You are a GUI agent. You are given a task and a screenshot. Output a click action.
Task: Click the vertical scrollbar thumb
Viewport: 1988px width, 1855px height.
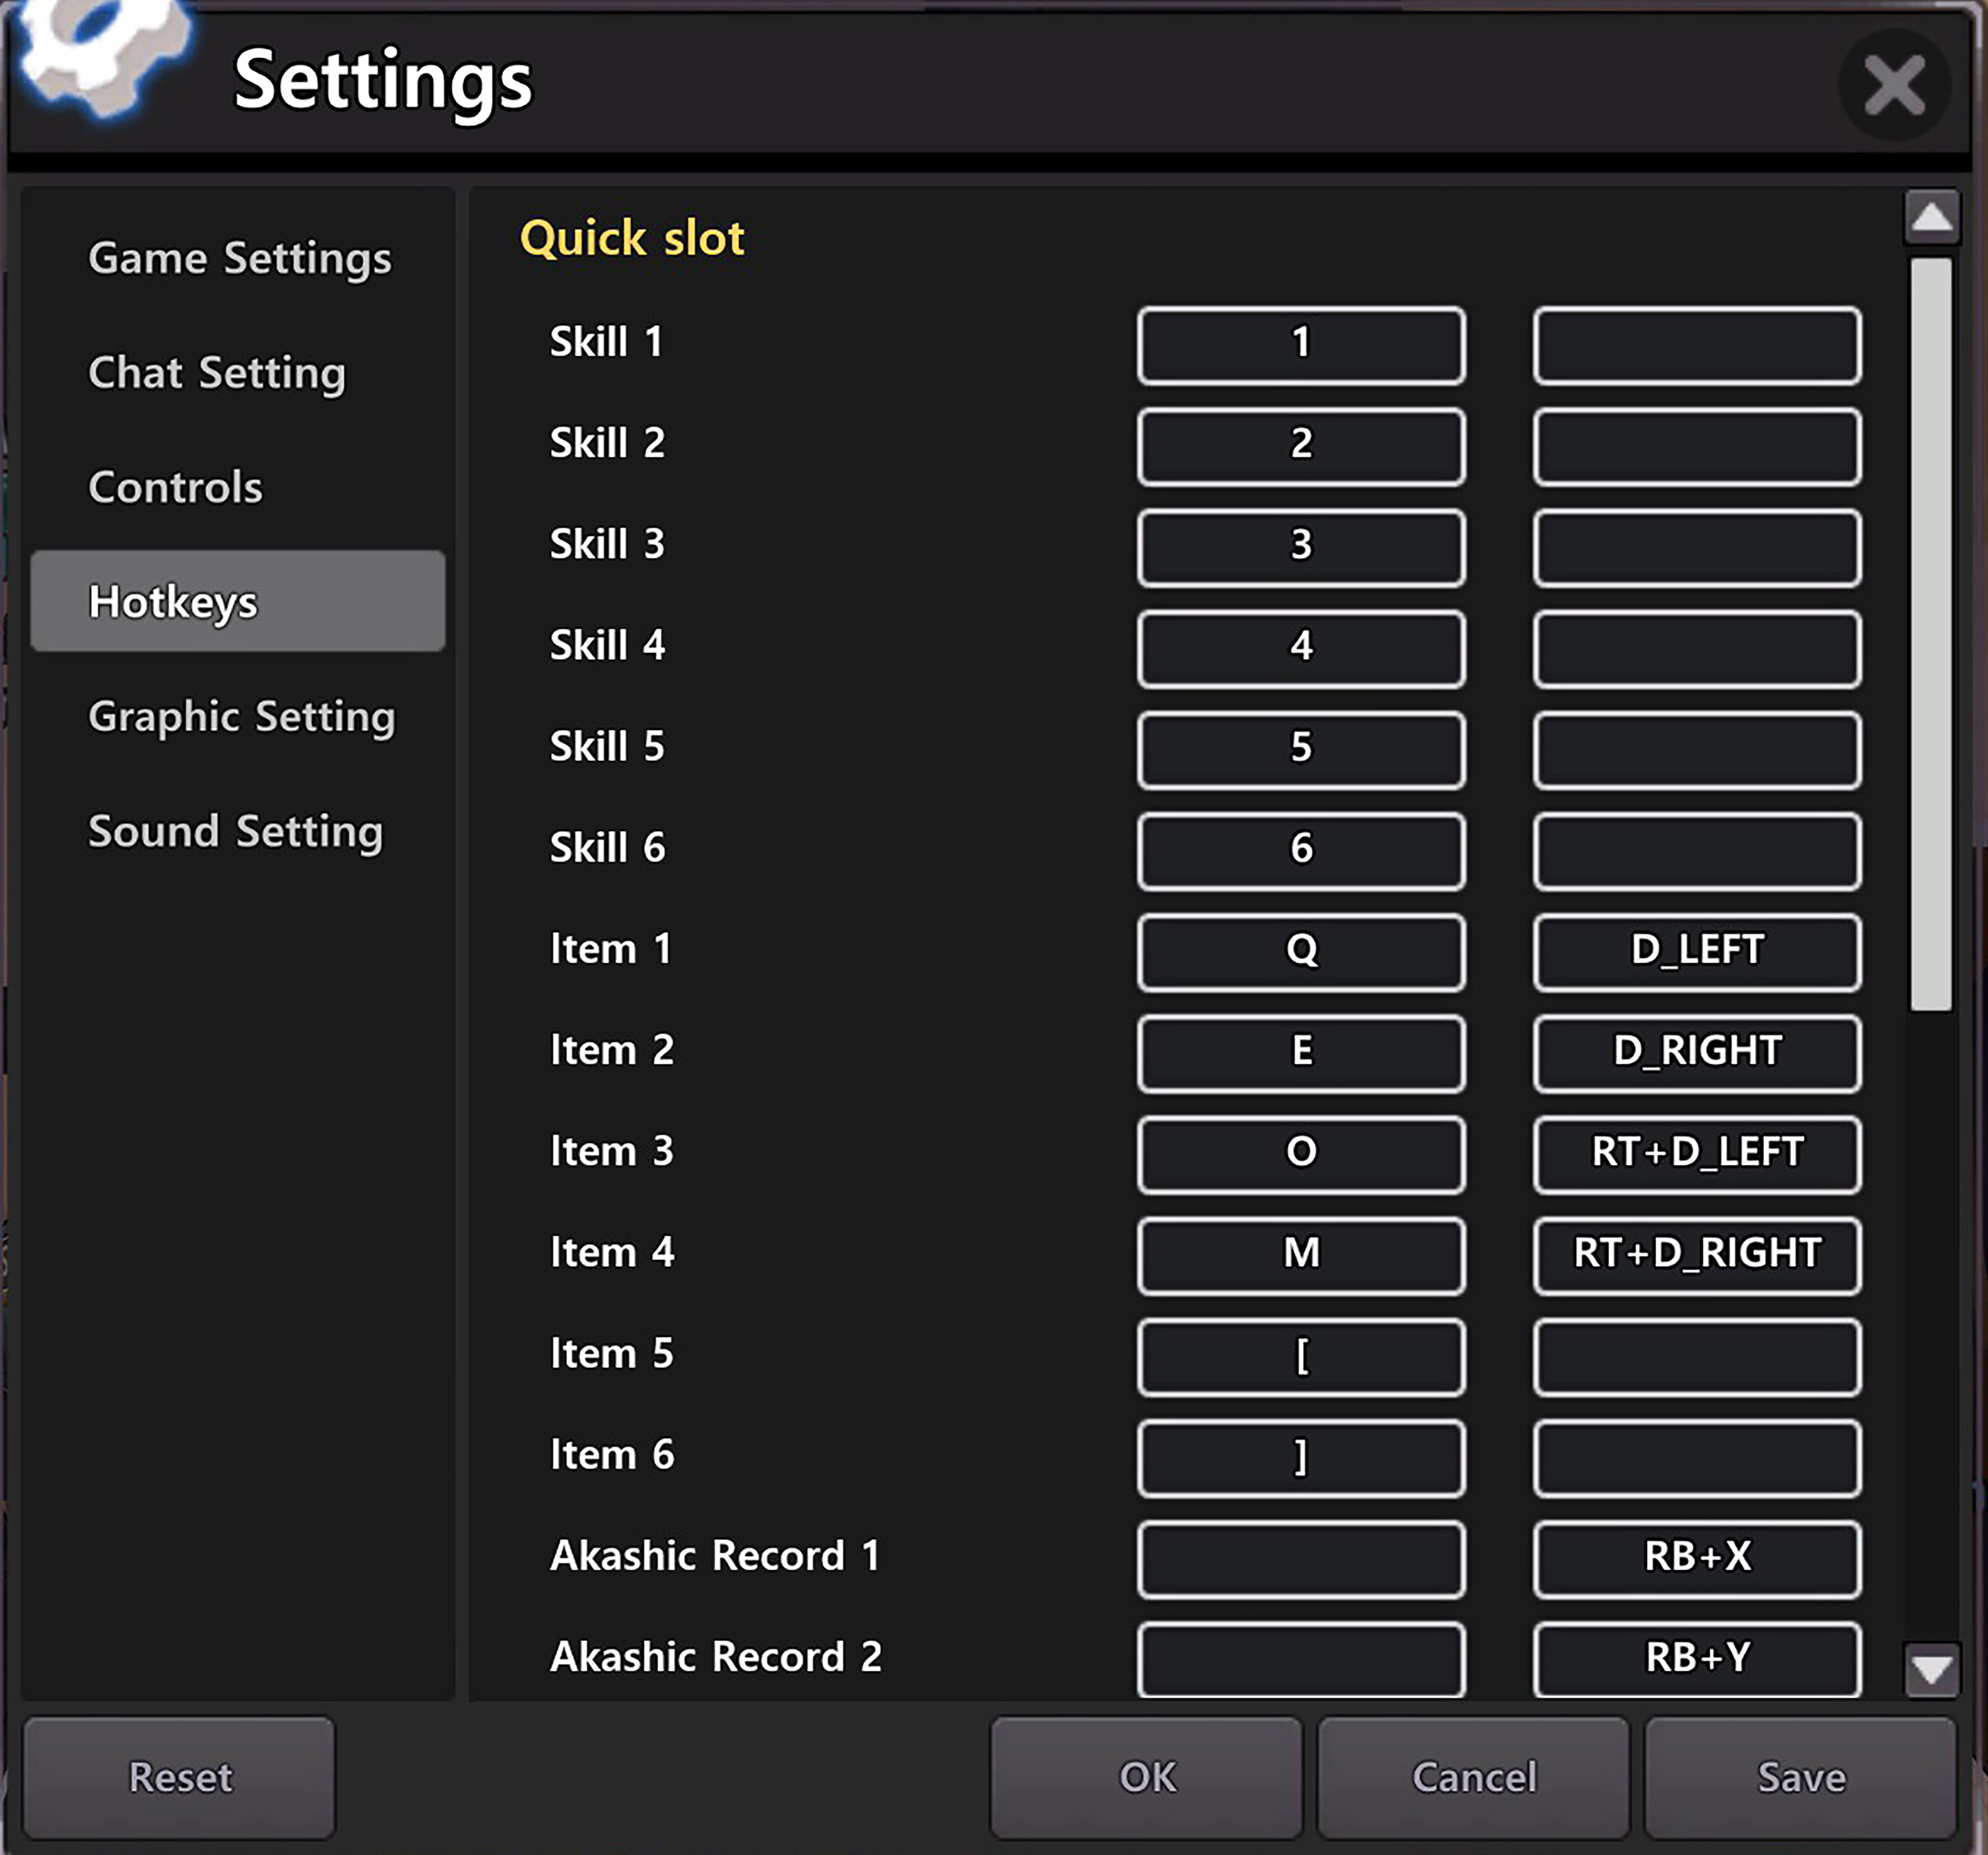[x=1931, y=635]
